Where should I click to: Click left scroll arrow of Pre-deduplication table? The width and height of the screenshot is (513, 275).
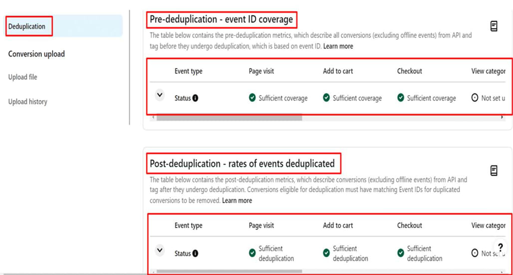153,117
